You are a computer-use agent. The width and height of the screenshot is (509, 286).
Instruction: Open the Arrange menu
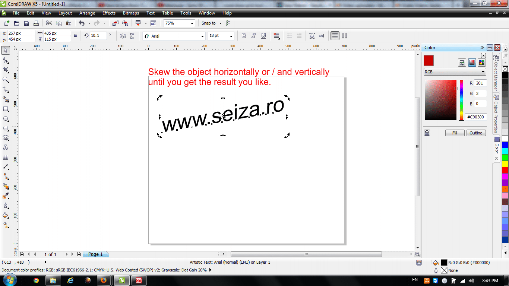[87, 13]
